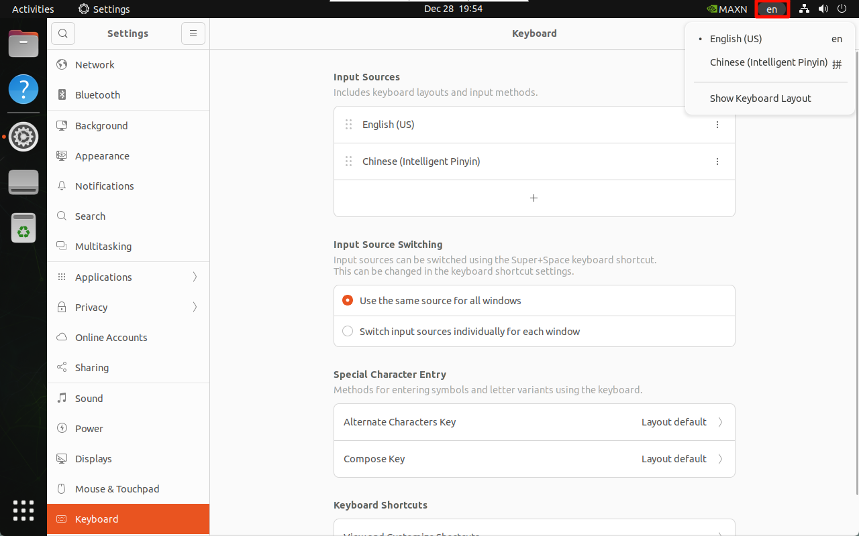Open Alternate Characters Key setting
The height and width of the screenshot is (536, 859).
tap(534, 422)
